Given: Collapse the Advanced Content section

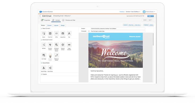Looking at the screenshot, I should point(42,40).
